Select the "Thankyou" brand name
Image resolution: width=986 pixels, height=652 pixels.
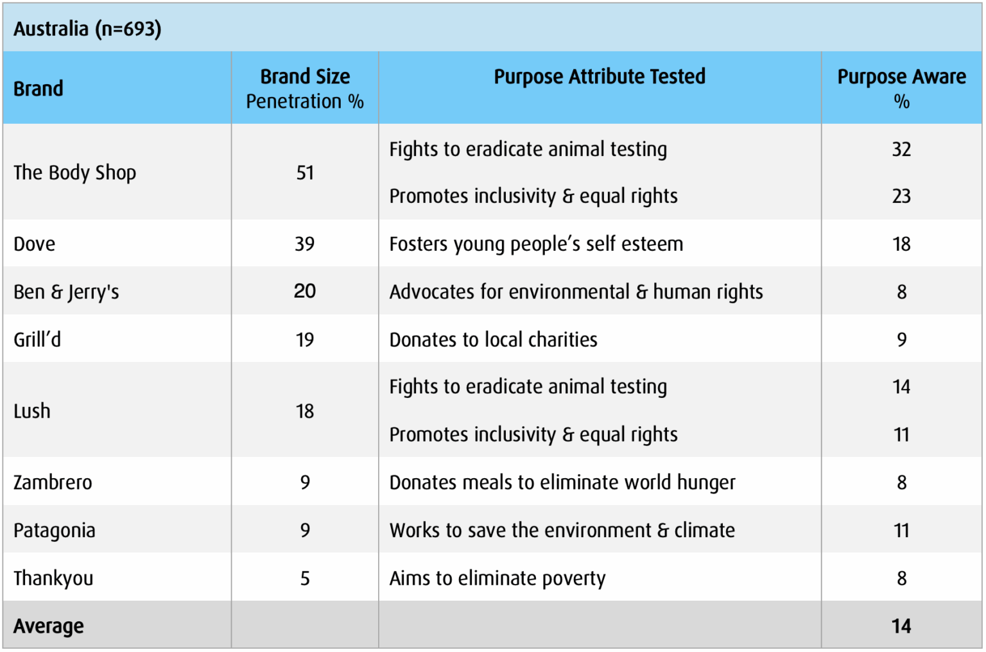pos(53,578)
